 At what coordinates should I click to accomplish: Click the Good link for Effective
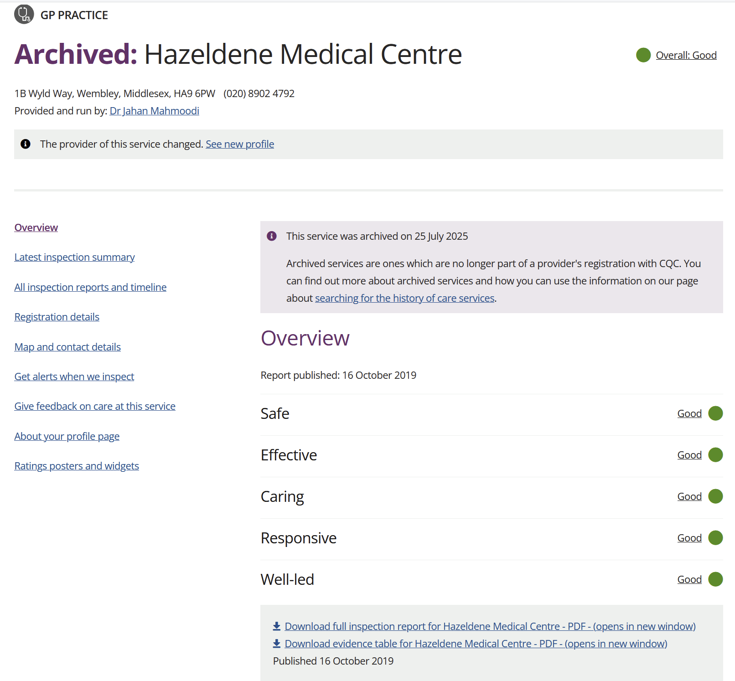[x=689, y=455]
